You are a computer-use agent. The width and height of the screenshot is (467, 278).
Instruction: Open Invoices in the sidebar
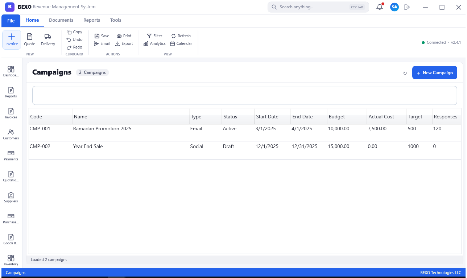tap(11, 113)
